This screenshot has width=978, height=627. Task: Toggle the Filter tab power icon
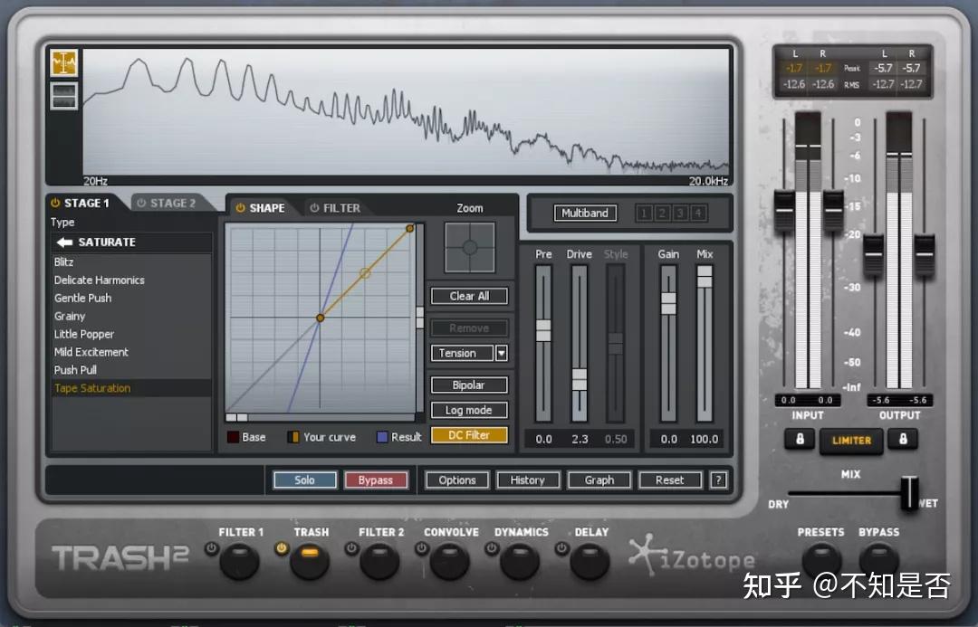314,208
